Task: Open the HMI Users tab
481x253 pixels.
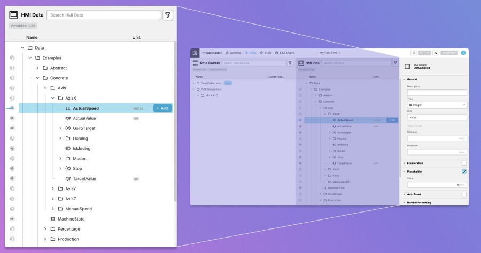Action: click(x=285, y=53)
